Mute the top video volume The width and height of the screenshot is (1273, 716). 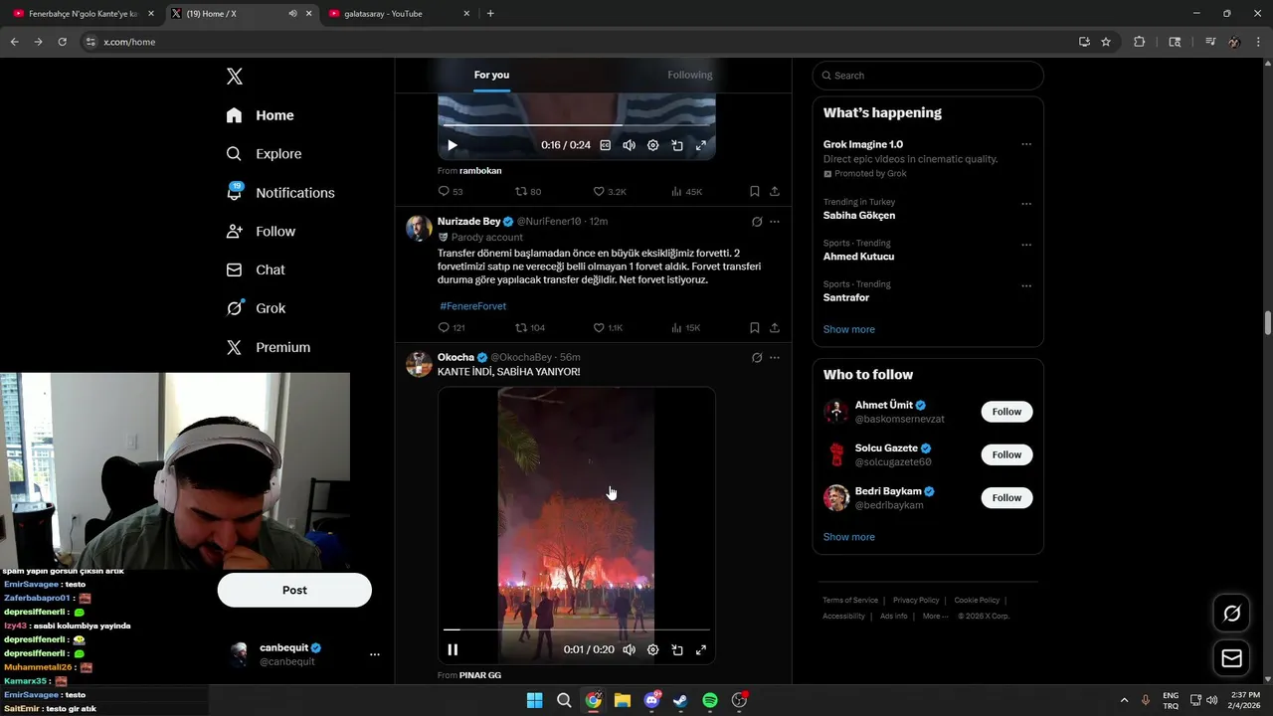(629, 145)
